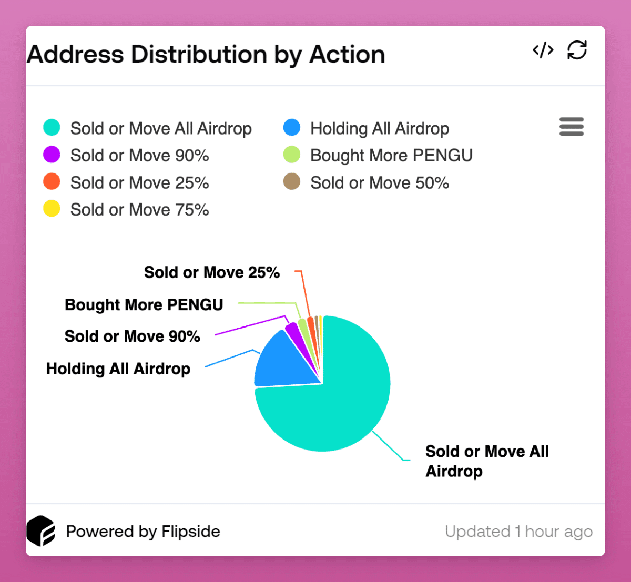Click the yellow Sold or Move 75% dot
This screenshot has width=631, height=582.
coord(52,209)
